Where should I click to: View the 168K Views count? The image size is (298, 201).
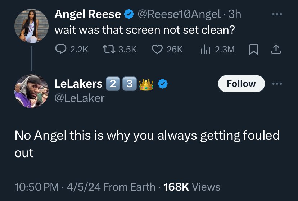pyautogui.click(x=192, y=187)
